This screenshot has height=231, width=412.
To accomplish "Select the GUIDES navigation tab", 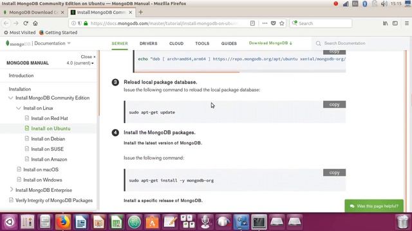I will 229,44.
